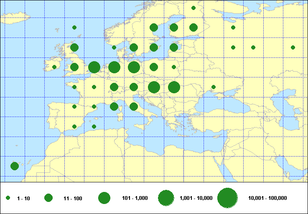Click the 101 - 1,000 legend circle
Viewport: 308px width, 214px height.
pyautogui.click(x=104, y=199)
